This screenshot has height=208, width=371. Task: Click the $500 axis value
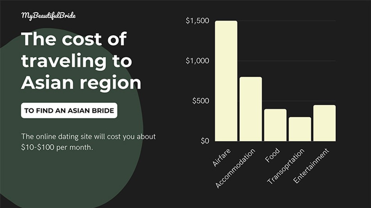click(201, 101)
